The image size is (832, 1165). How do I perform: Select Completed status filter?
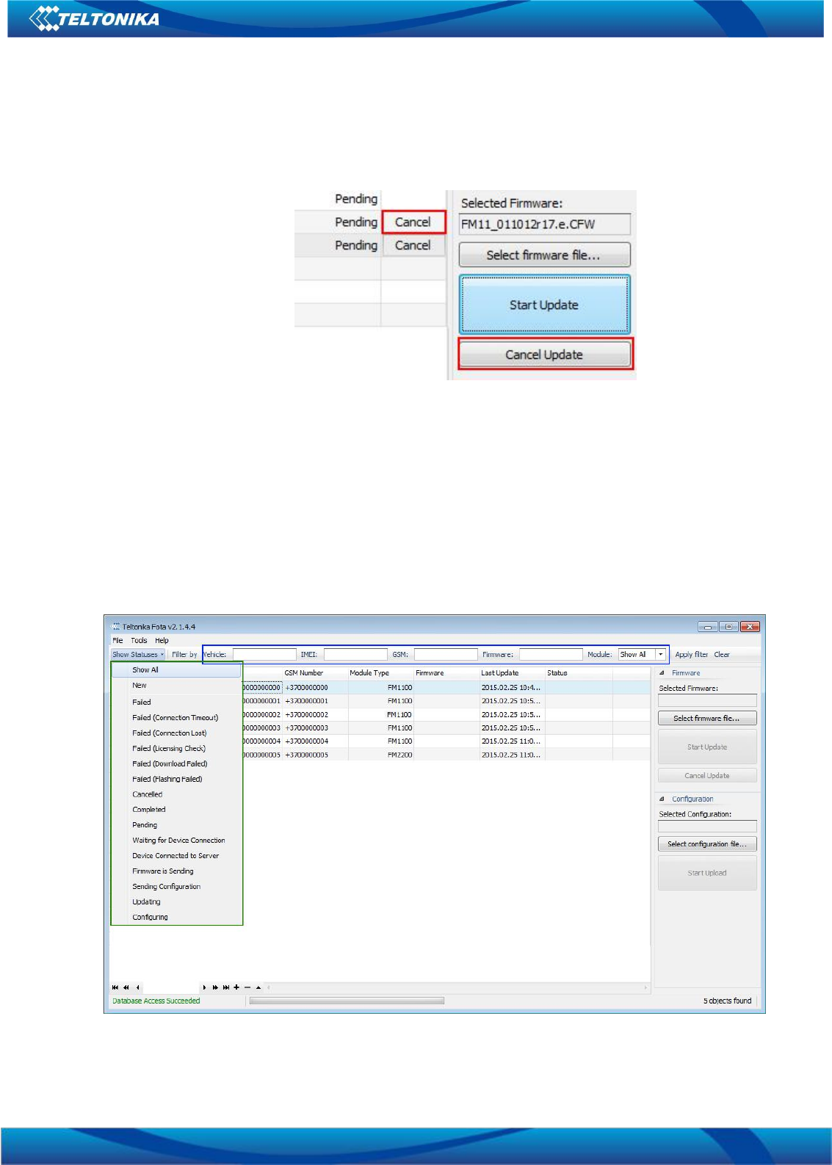click(176, 809)
